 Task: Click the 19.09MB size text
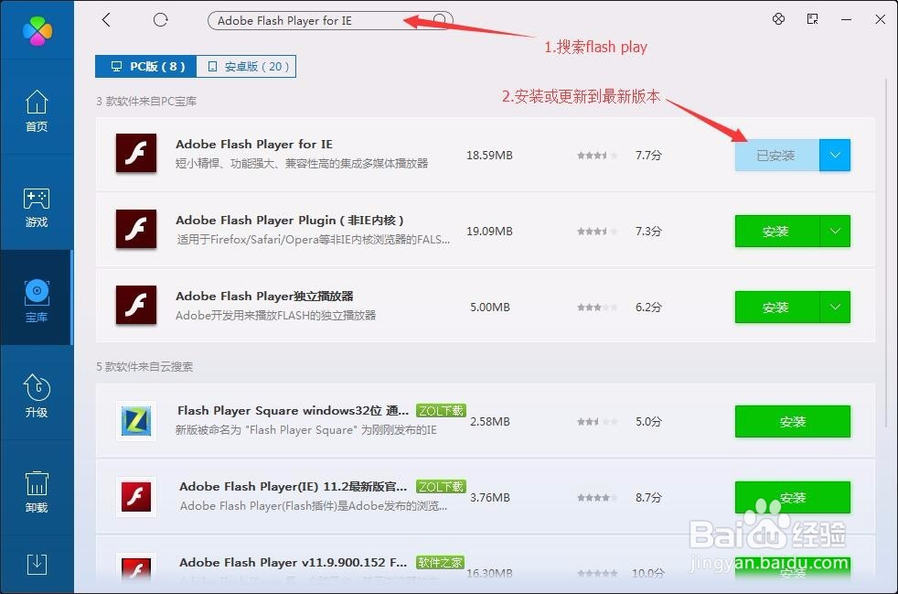(489, 231)
